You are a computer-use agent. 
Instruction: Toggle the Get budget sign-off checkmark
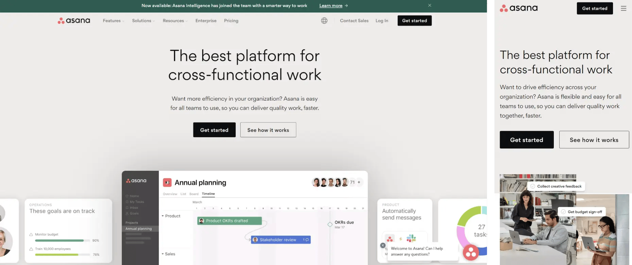563,212
